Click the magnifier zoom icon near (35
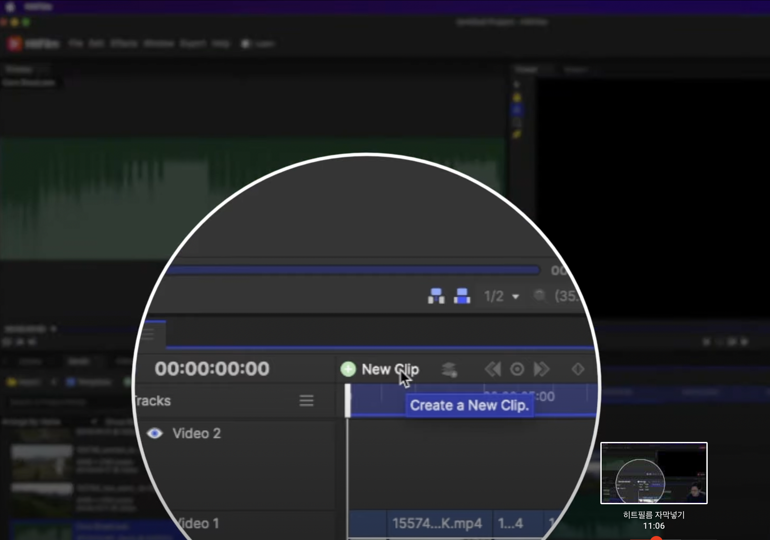The image size is (770, 540). point(540,296)
